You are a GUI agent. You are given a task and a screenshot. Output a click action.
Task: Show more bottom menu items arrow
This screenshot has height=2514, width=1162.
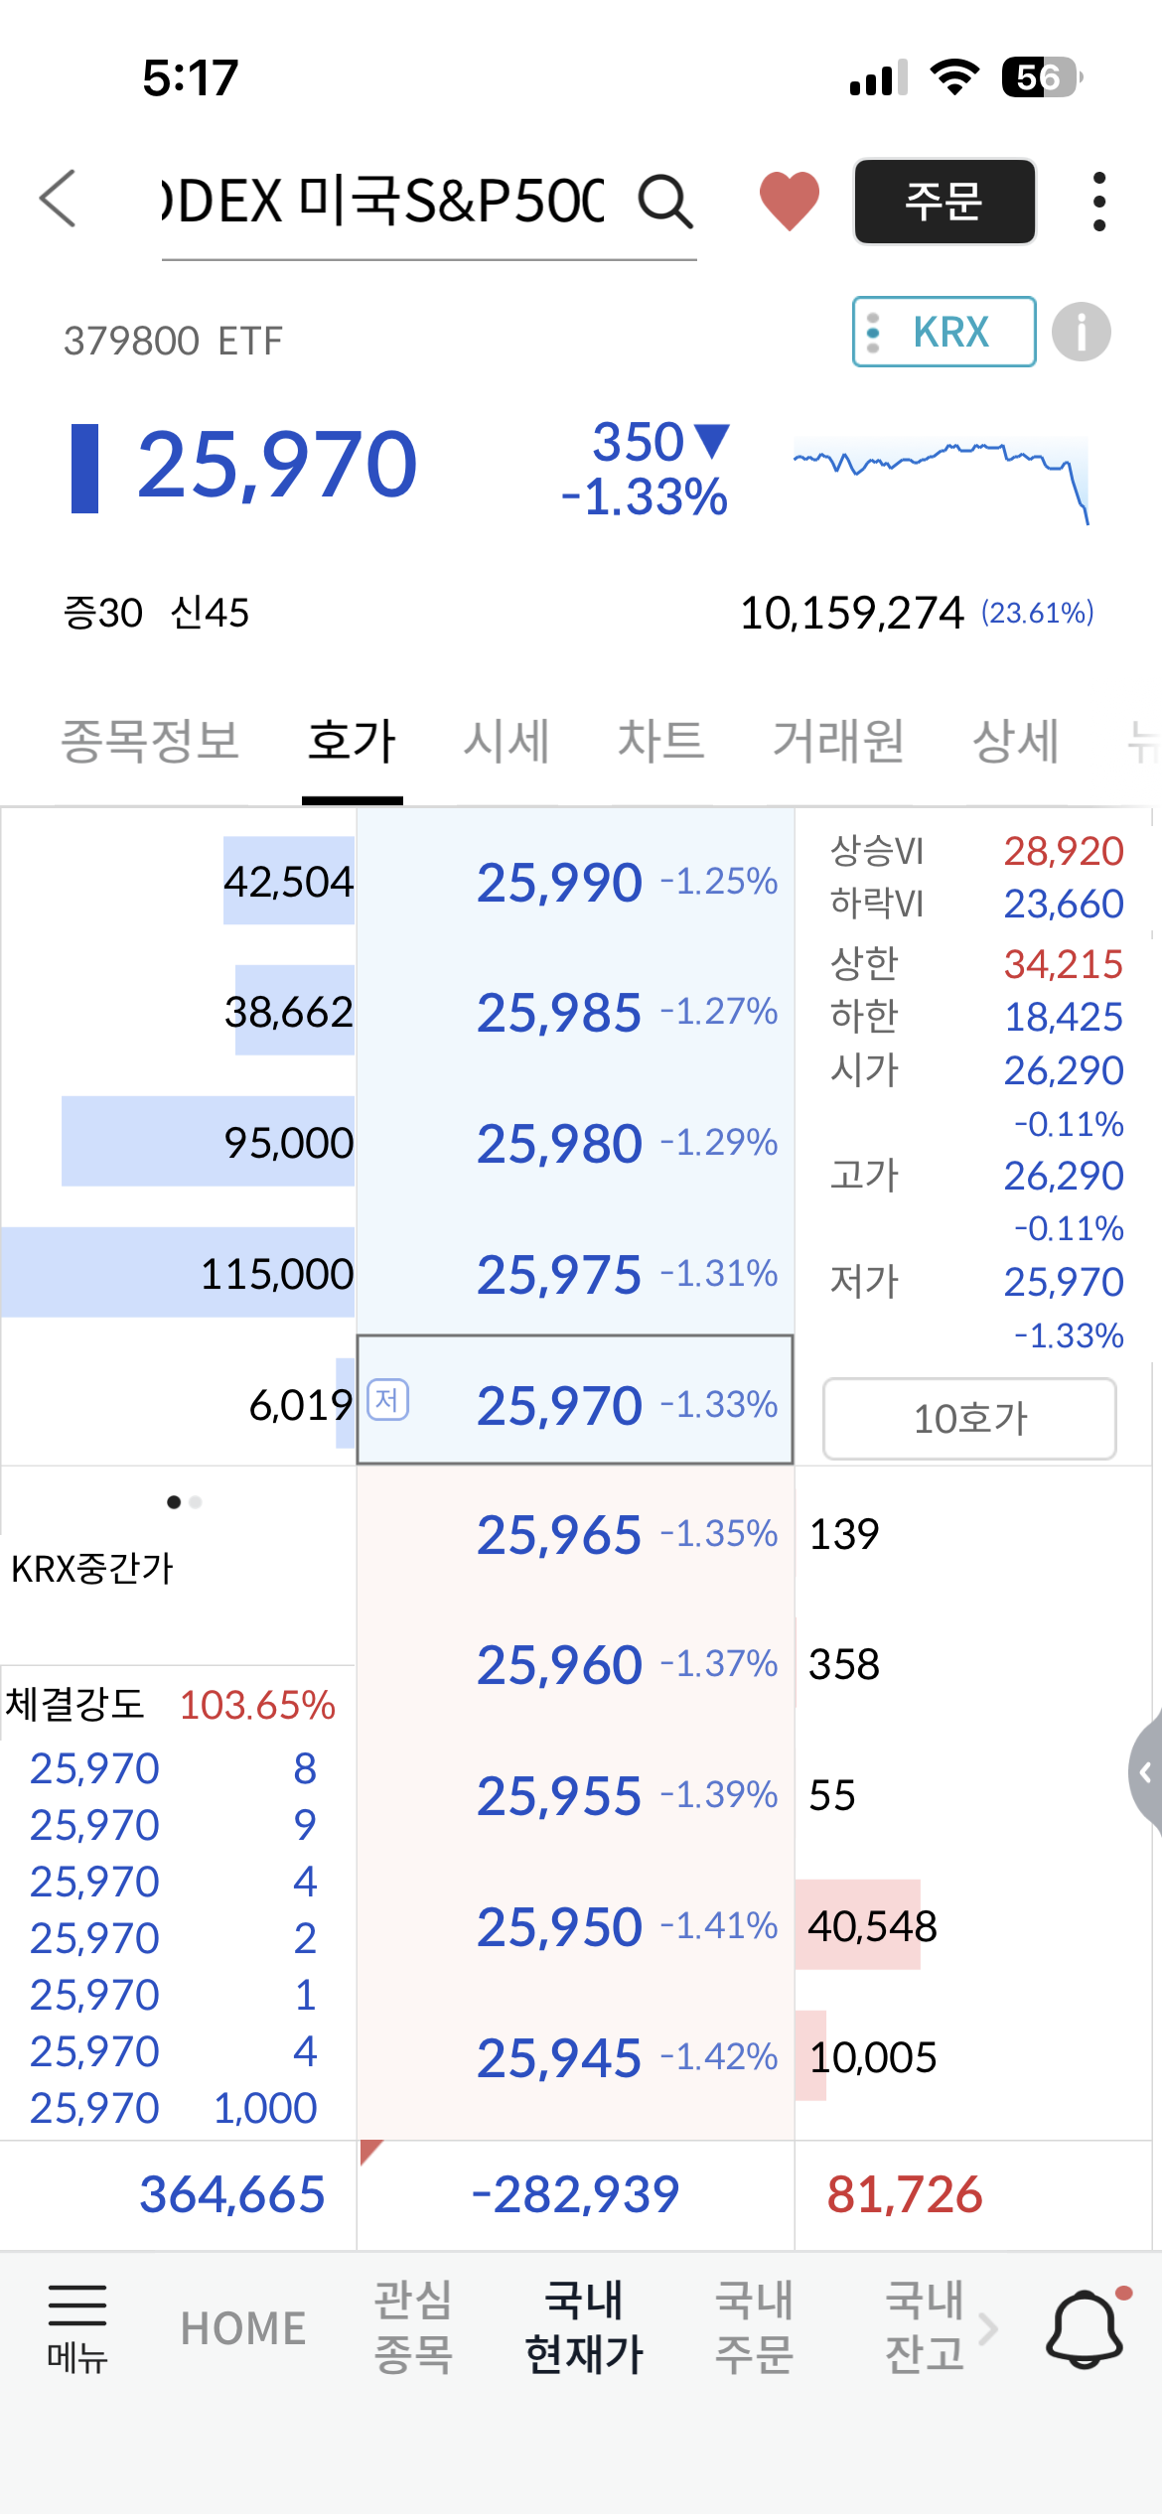pos(987,2328)
